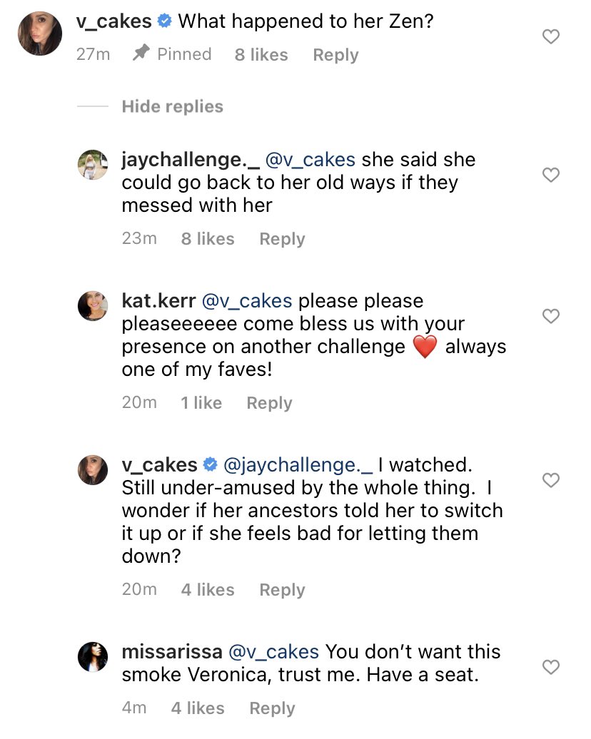The image size is (591, 739).
Task: Reply to kat.kerr's comment
Action: (x=269, y=403)
